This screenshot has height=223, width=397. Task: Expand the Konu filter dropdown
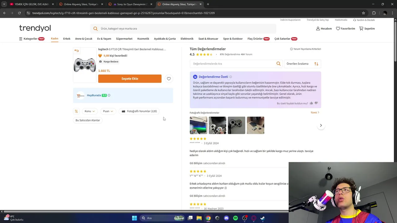tap(90, 111)
